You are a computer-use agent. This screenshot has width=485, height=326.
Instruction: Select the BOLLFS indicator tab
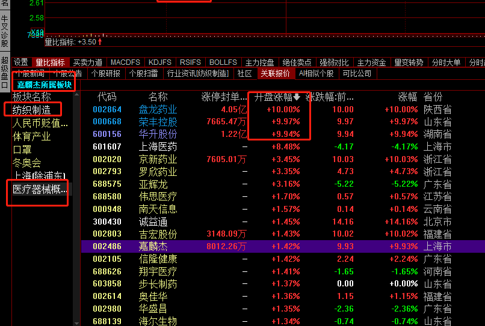pos(223,62)
